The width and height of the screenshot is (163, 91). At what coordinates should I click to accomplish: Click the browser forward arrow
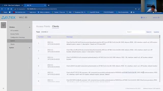tap(5, 9)
